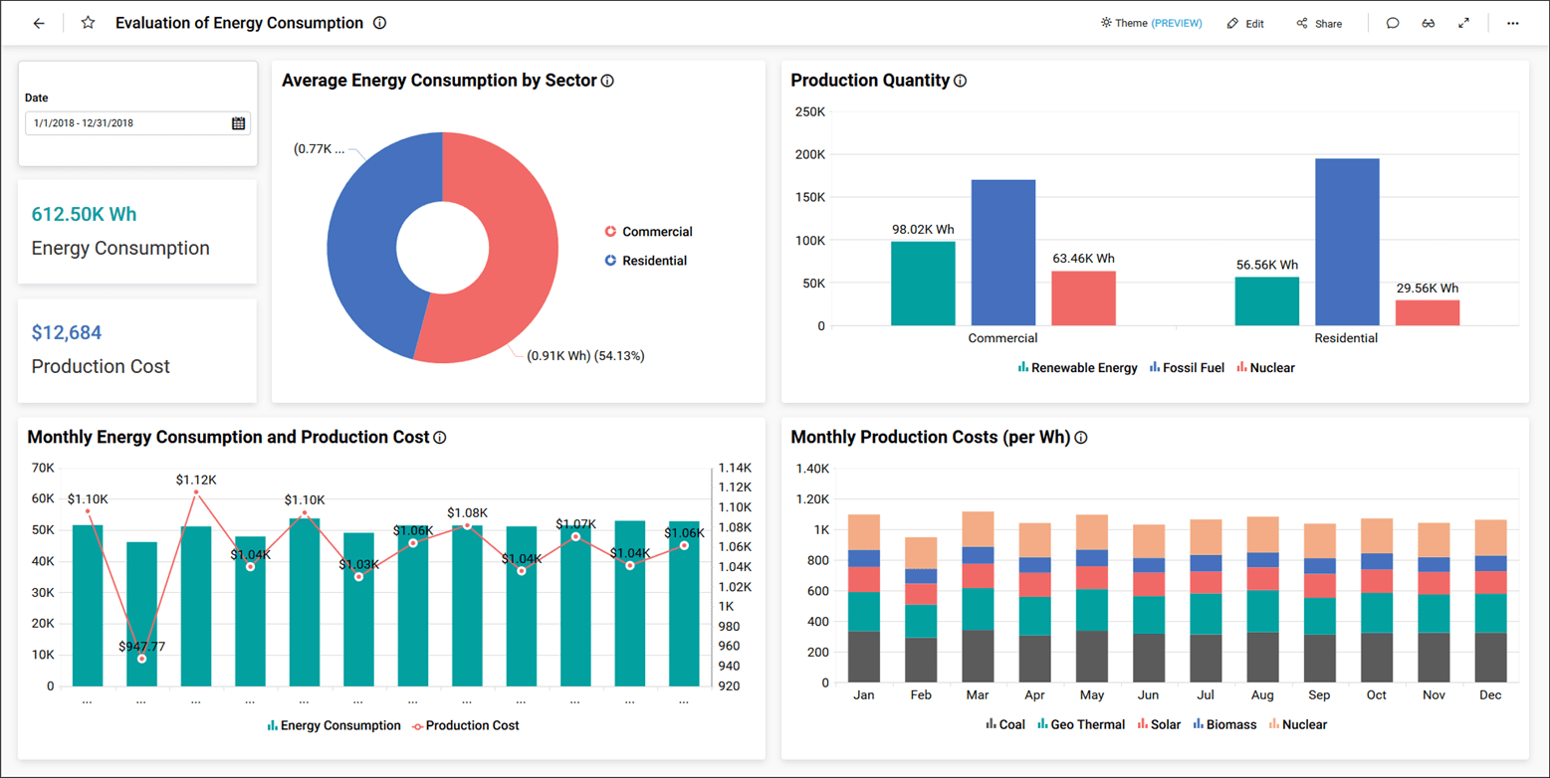Expand dashboard to fullscreen

(1464, 22)
